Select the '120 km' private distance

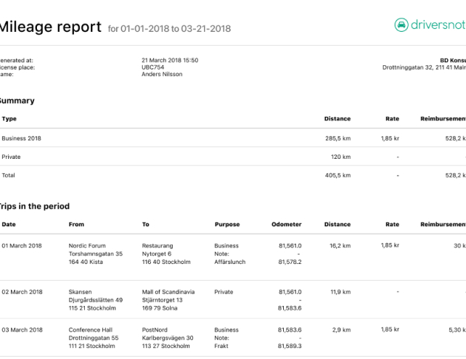click(x=341, y=157)
